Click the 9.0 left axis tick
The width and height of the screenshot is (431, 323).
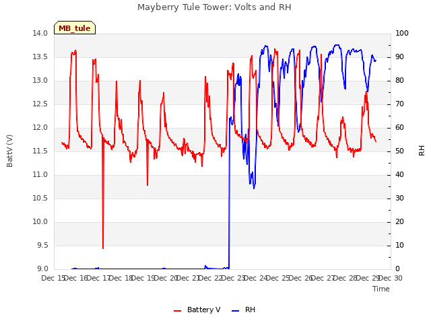(42, 269)
